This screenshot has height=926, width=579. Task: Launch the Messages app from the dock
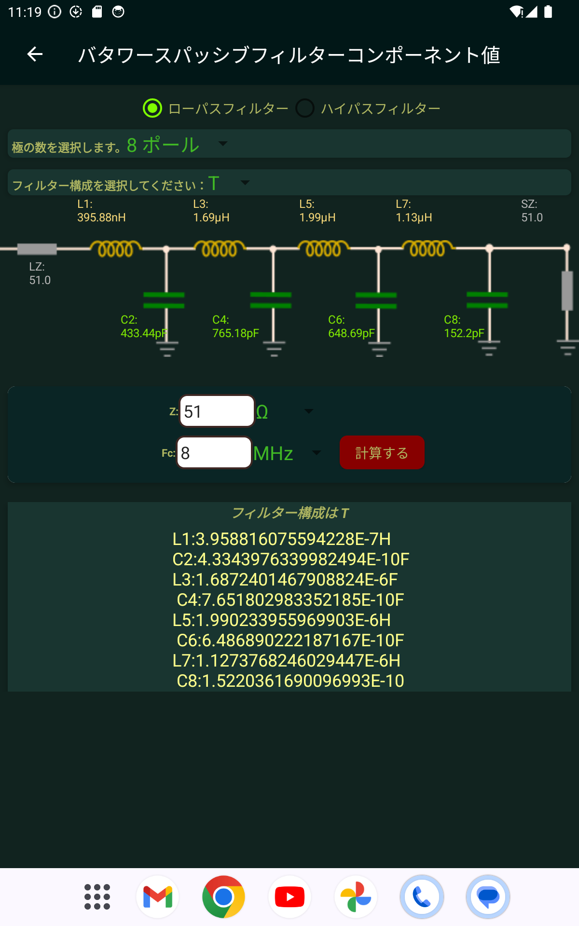click(488, 897)
